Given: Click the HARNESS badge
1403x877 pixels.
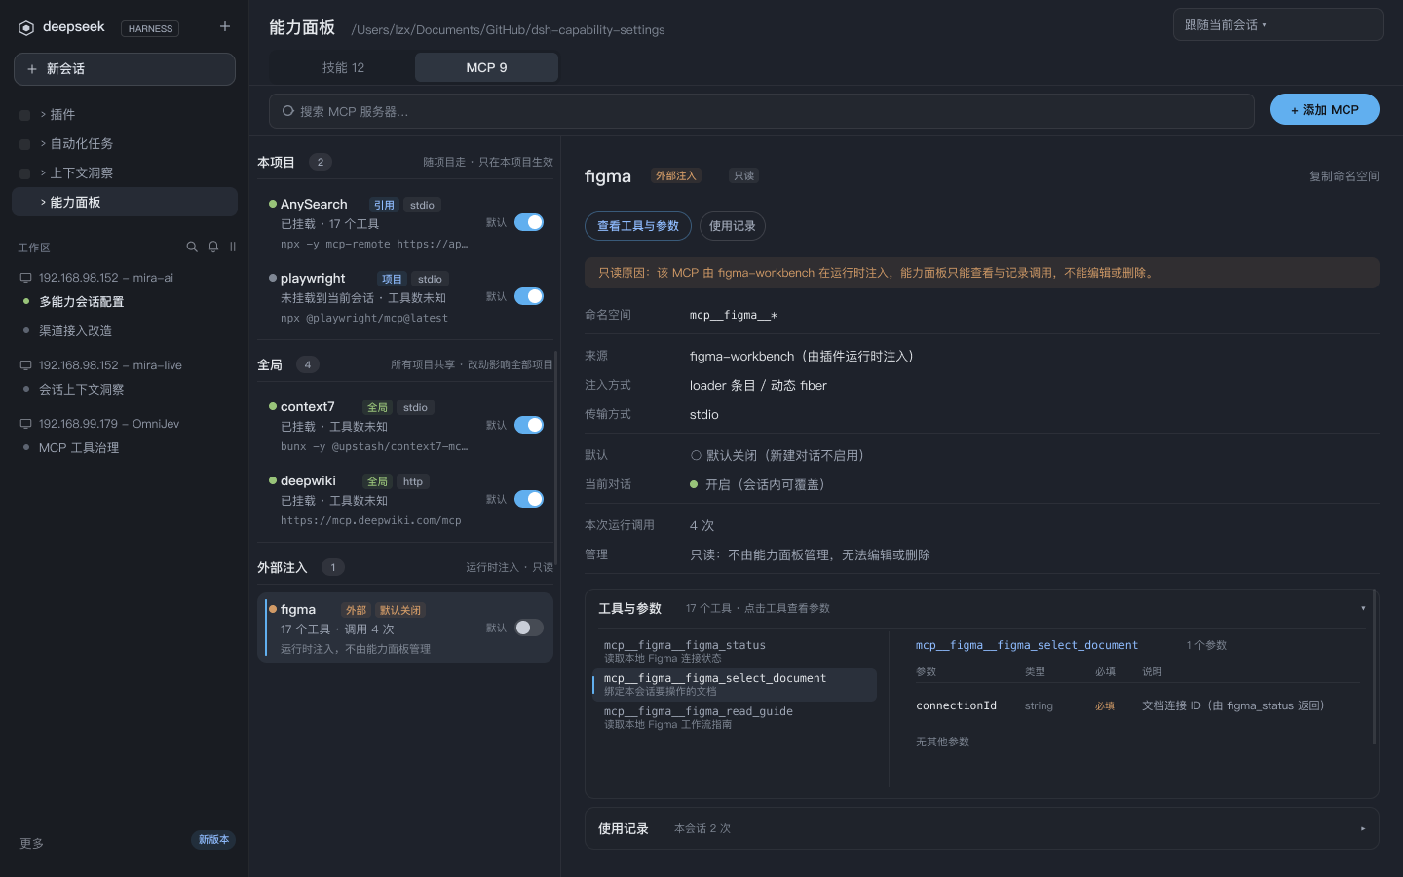Looking at the screenshot, I should [150, 28].
